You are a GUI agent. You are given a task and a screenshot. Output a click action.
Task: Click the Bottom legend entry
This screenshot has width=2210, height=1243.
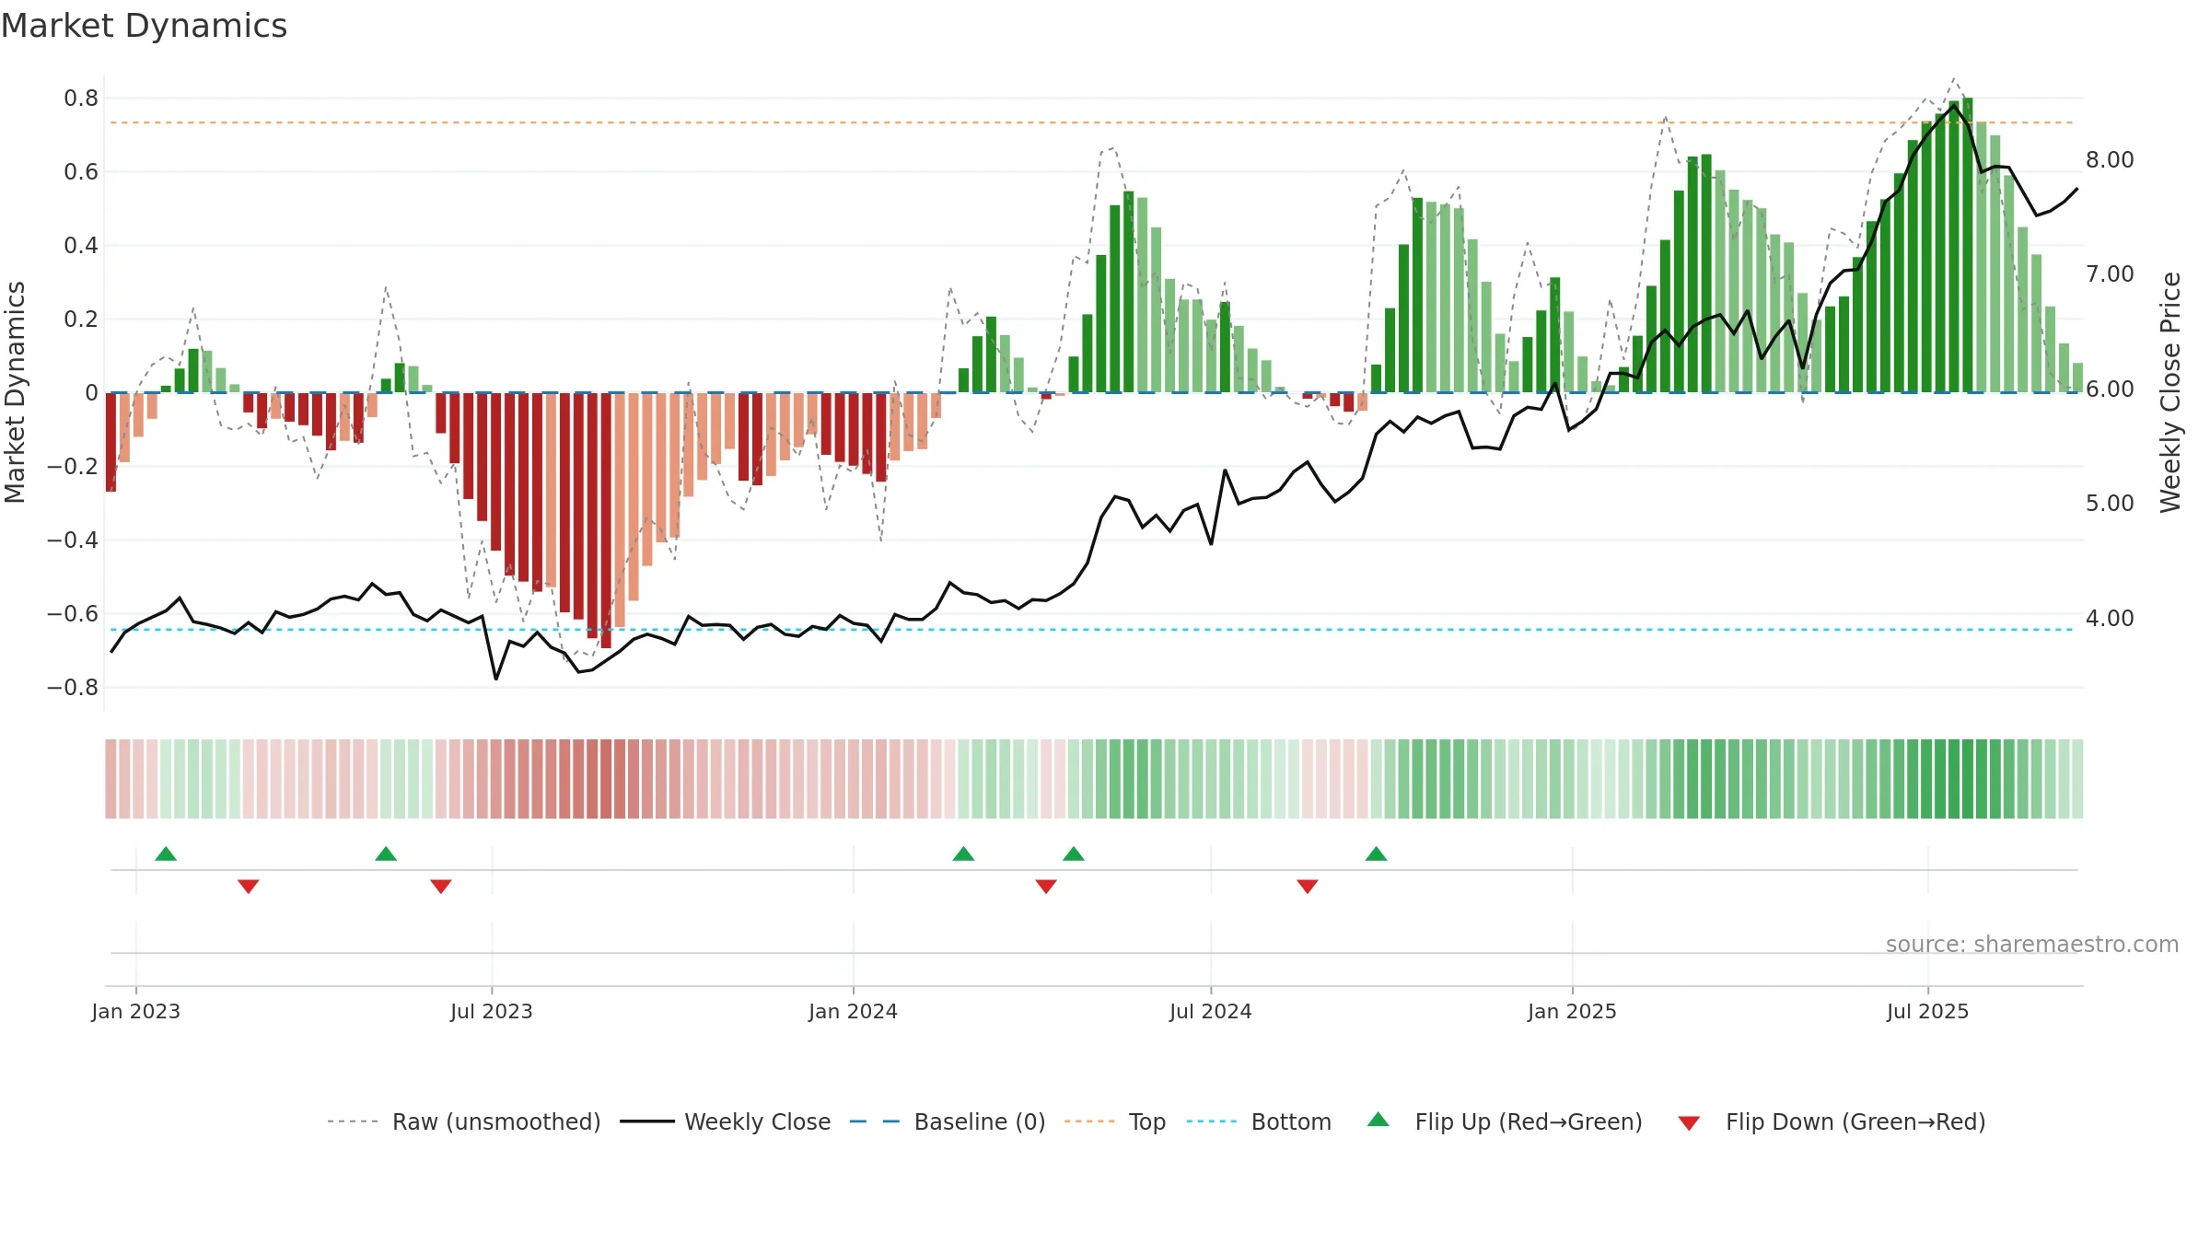click(1259, 1121)
